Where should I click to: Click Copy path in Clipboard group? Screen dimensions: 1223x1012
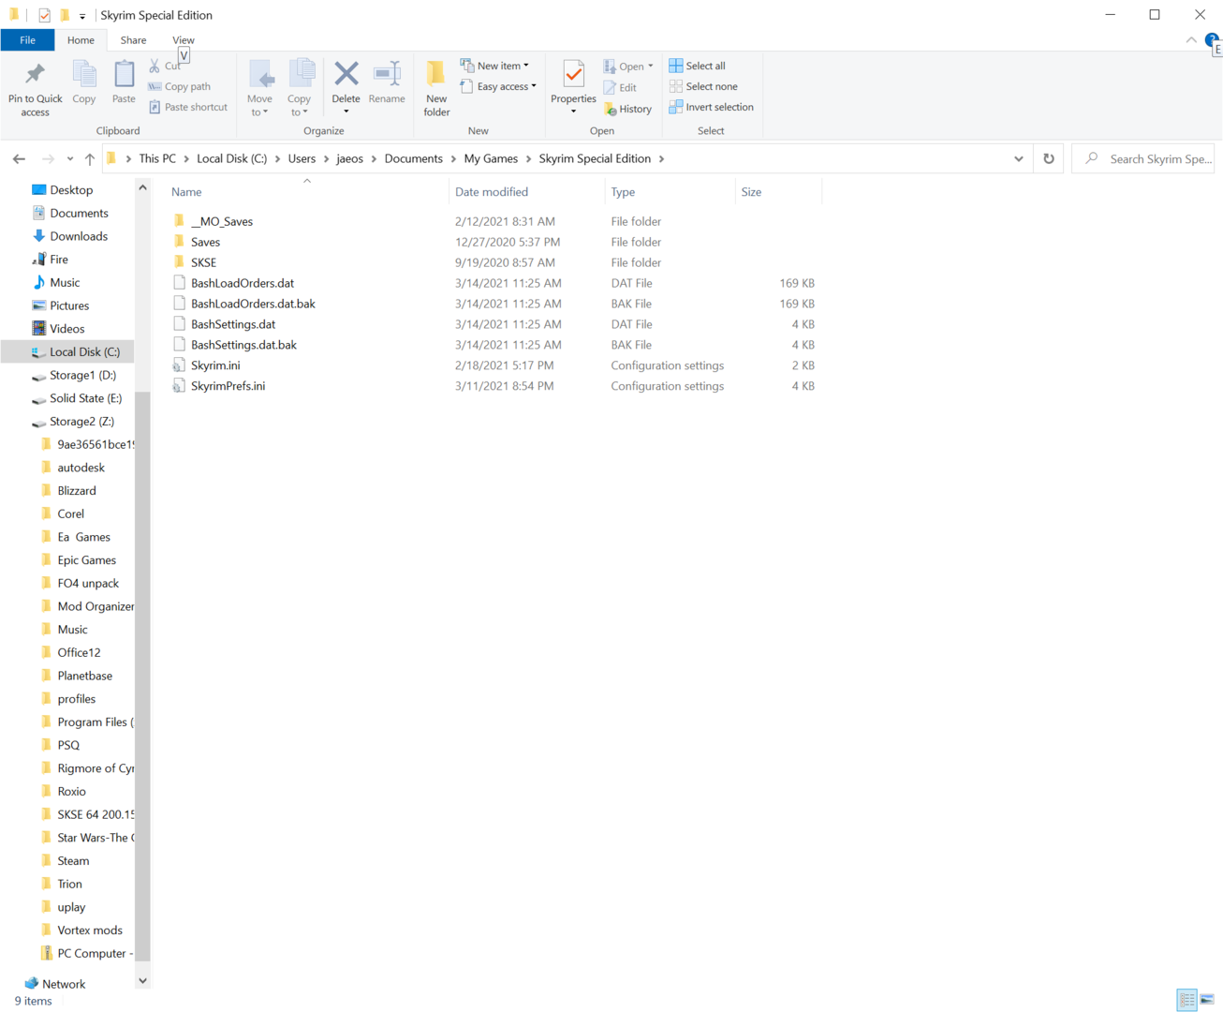(x=179, y=86)
